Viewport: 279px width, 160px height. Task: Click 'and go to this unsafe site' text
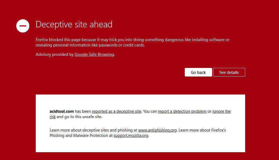79,117
